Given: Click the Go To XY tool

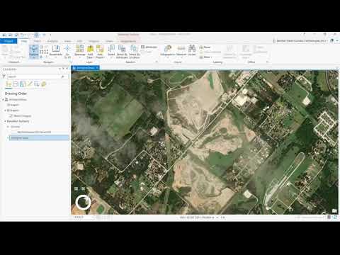Looking at the screenshot, I should [67, 52].
